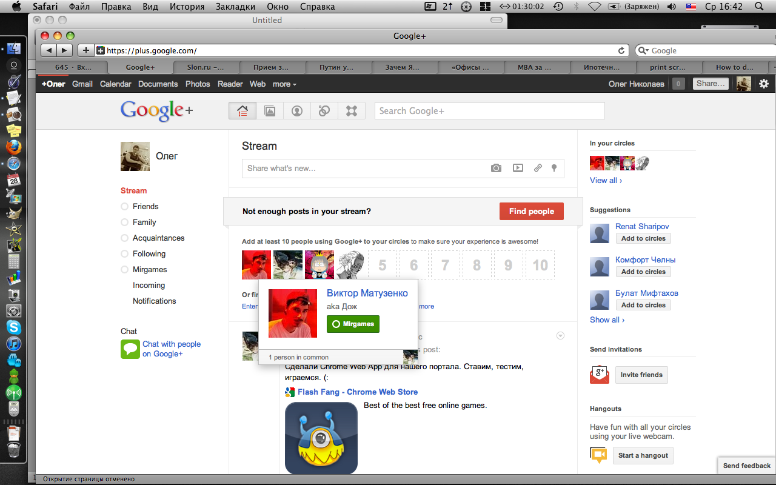Click the Home stream icon in Google+ navigation

point(242,111)
